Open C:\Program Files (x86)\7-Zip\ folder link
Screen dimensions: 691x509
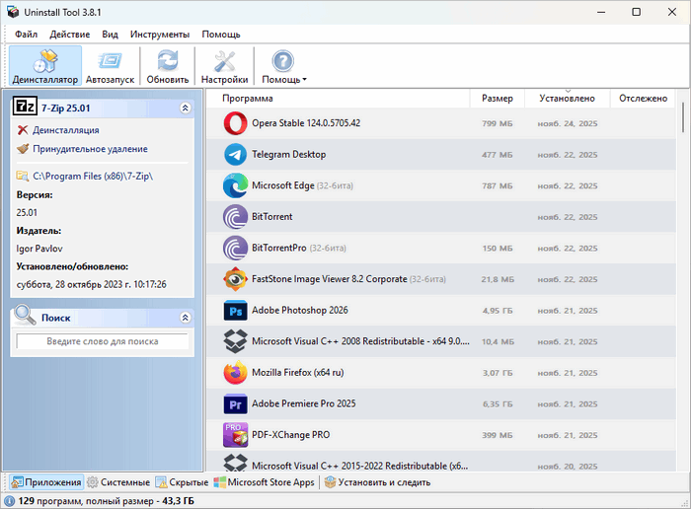point(92,176)
